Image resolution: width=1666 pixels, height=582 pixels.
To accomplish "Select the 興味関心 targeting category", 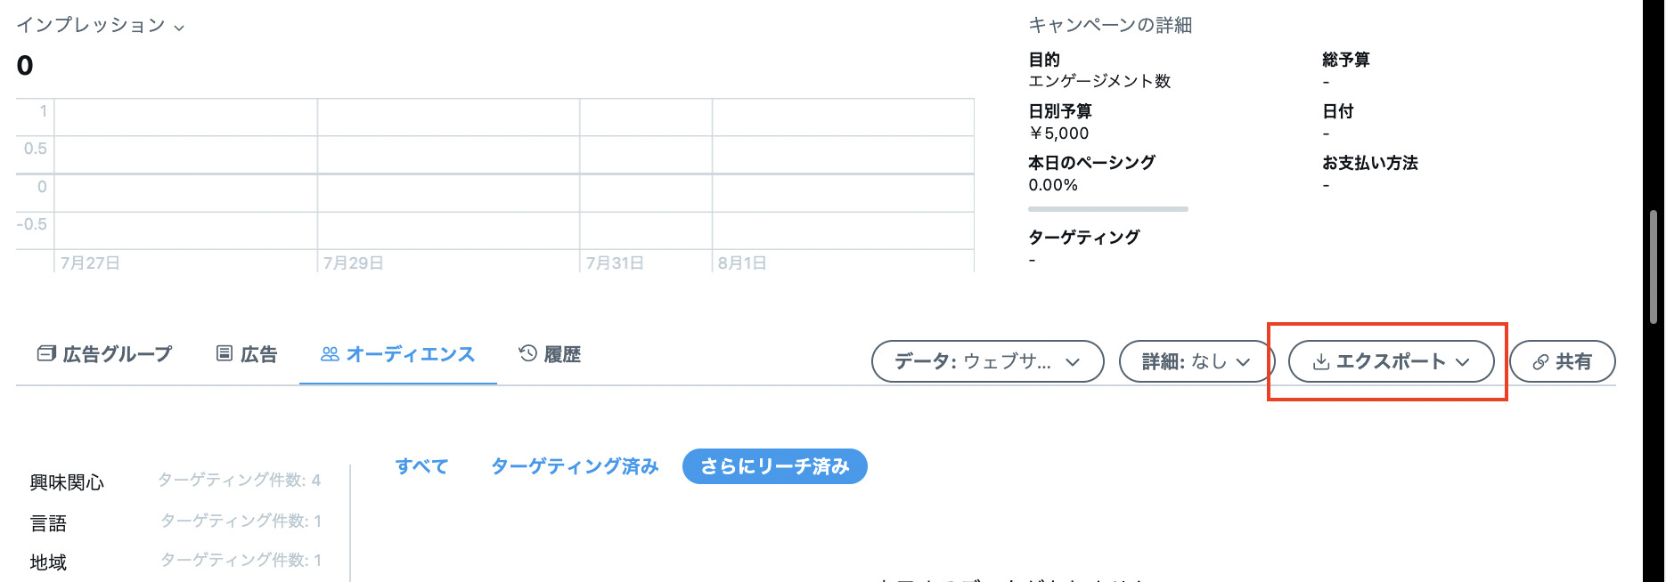I will [x=67, y=482].
